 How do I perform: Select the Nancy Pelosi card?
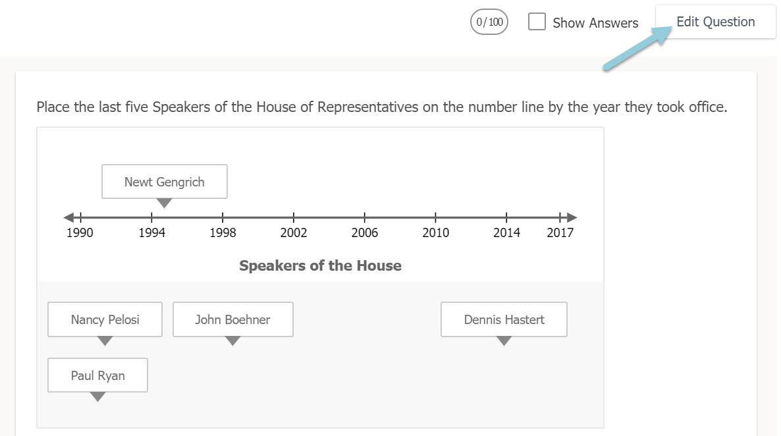pos(105,319)
